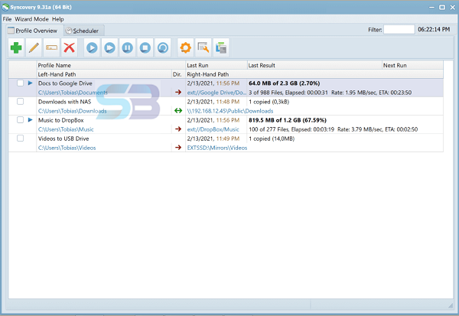The image size is (459, 316).
Task: Select the Music to DropBox profile
Action: pyautogui.click(x=61, y=120)
